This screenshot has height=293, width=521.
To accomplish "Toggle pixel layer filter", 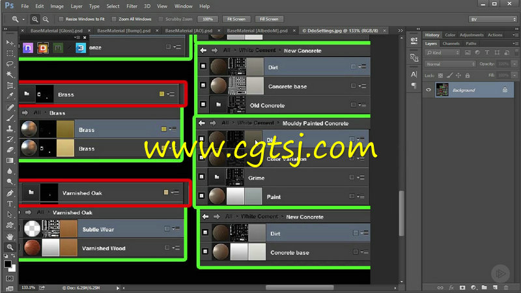I will click(x=468, y=53).
